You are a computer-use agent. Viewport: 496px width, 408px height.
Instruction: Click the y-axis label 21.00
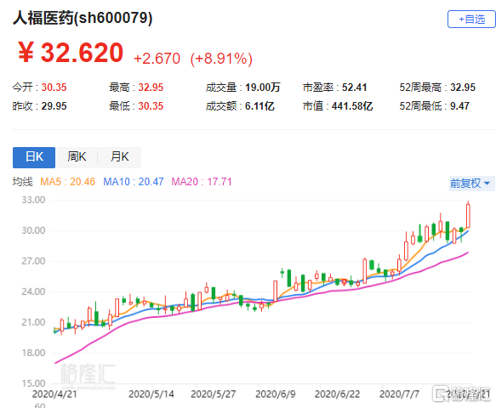tap(33, 322)
